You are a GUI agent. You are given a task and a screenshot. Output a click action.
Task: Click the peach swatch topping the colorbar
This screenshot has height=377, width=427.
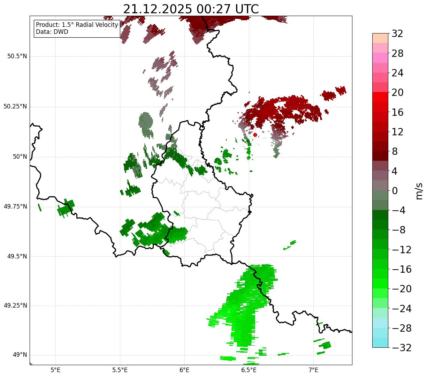click(x=380, y=38)
